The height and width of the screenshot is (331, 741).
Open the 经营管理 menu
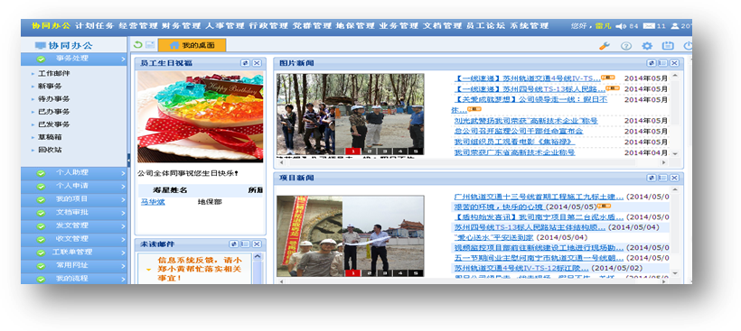pyautogui.click(x=138, y=26)
